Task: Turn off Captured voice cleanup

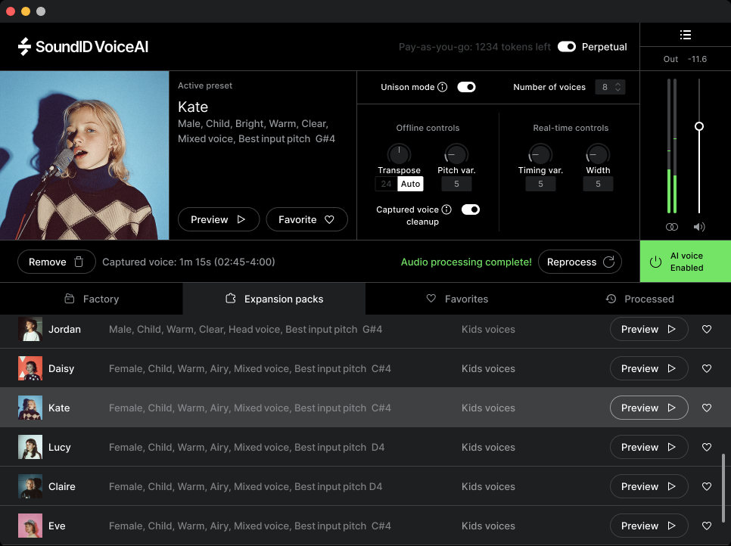Action: pyautogui.click(x=471, y=209)
